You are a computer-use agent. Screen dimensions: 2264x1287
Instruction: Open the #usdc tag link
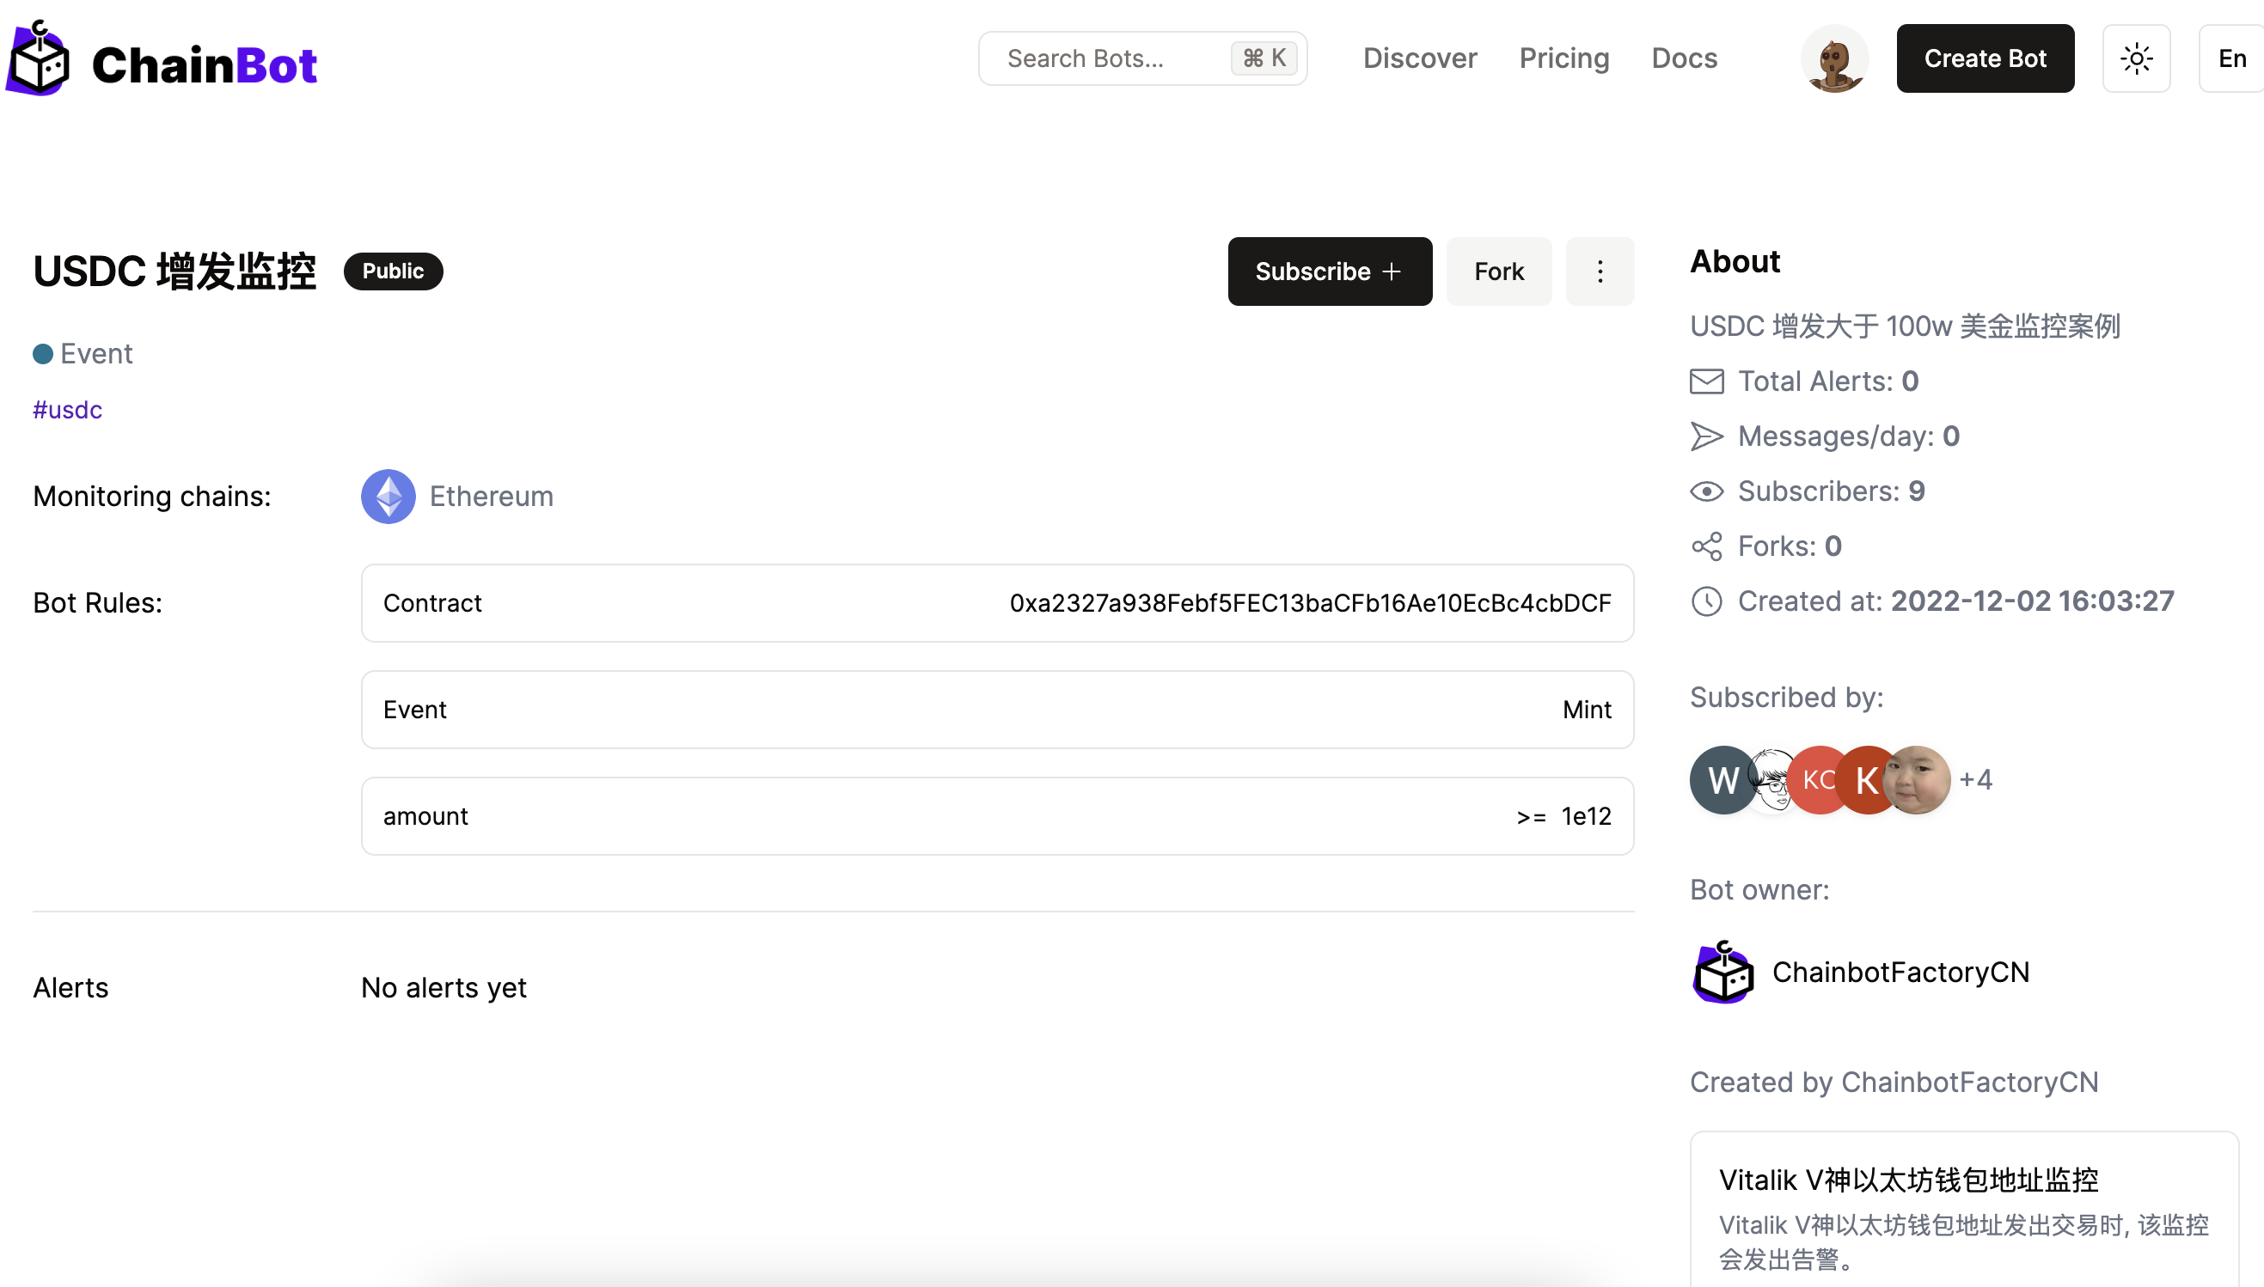click(x=67, y=410)
